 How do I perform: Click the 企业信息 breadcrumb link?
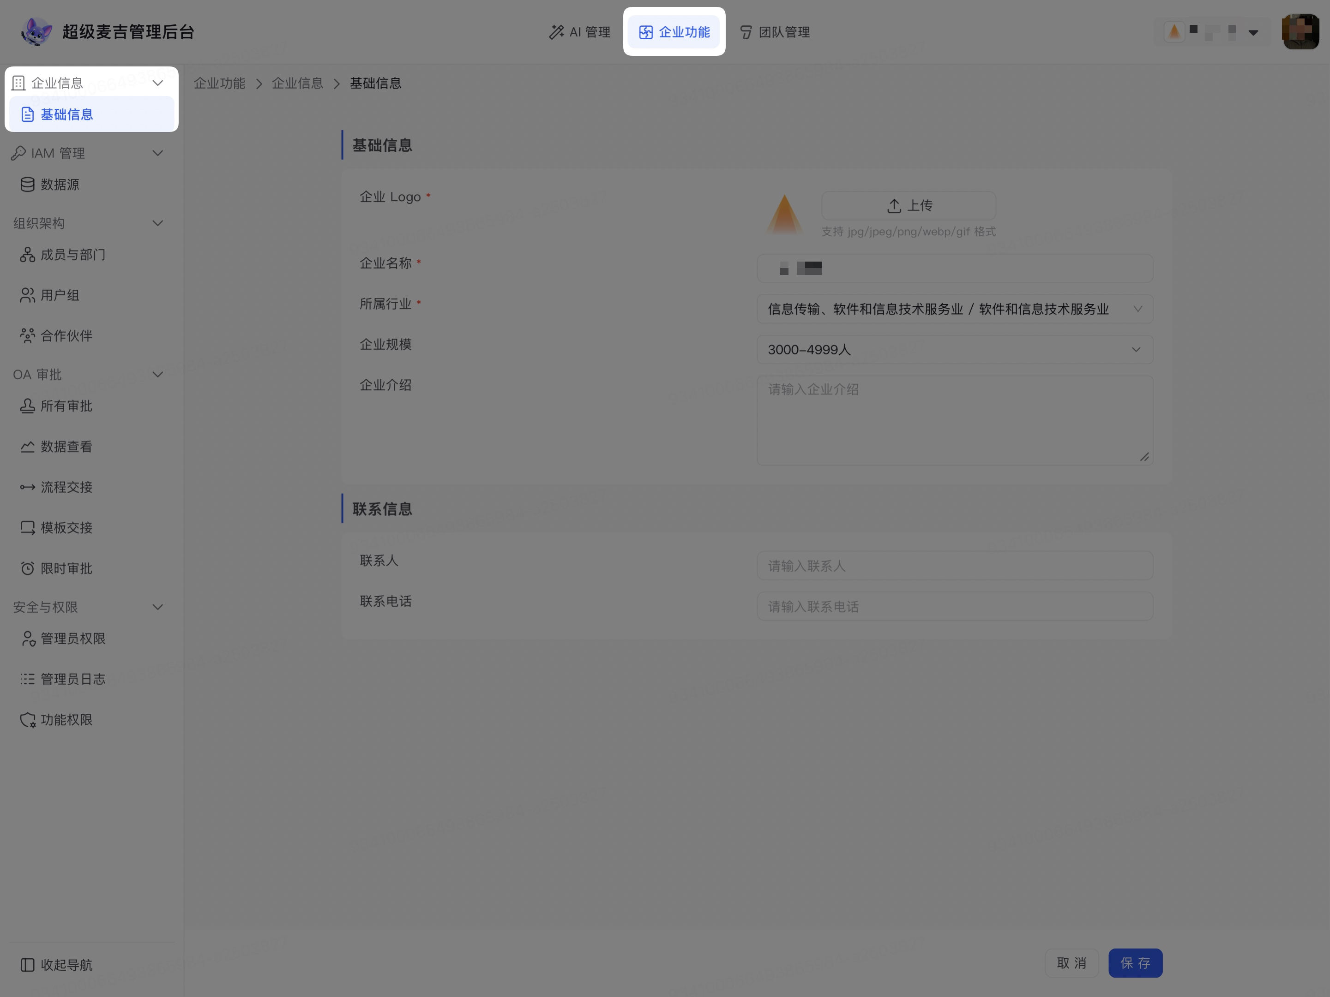click(298, 84)
